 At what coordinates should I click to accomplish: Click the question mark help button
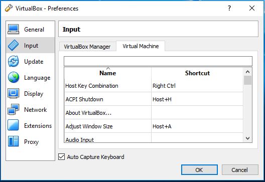click(229, 8)
